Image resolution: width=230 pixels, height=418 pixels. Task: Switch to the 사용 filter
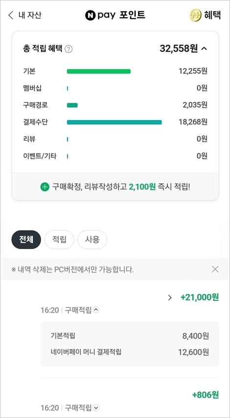(x=92, y=240)
